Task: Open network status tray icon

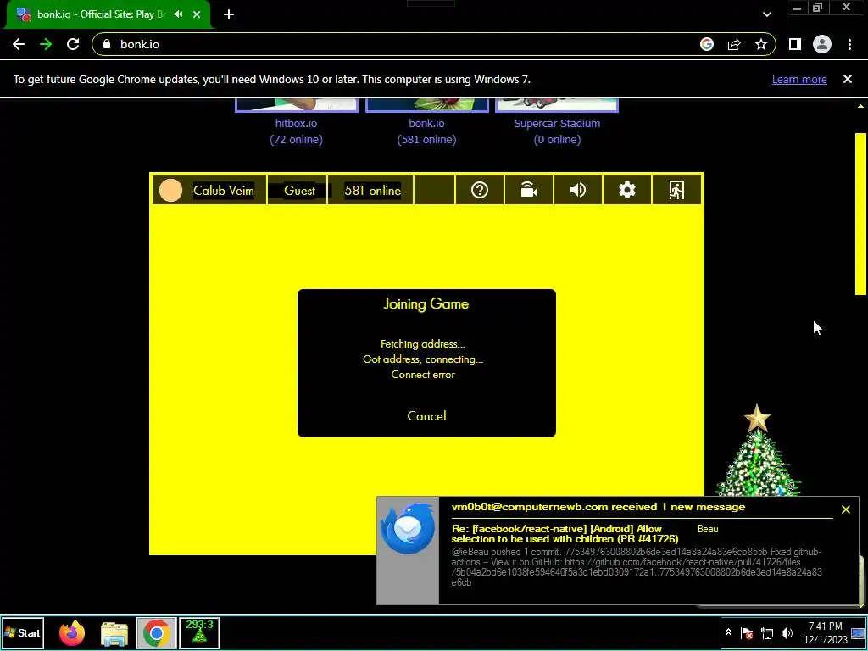Action: click(766, 632)
